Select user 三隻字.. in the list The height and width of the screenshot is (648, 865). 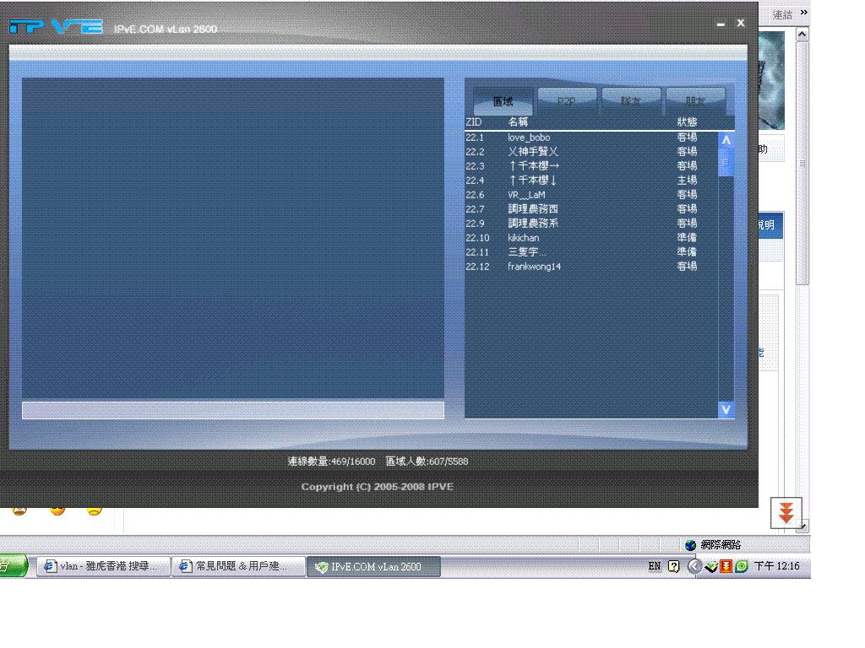(x=591, y=251)
